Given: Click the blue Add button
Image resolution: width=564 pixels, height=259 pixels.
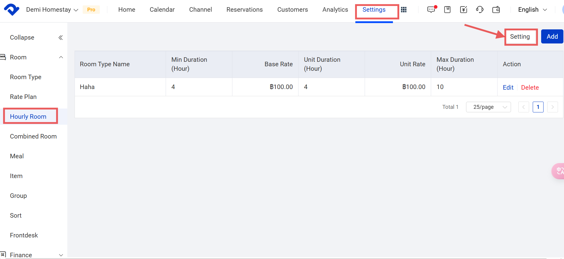Looking at the screenshot, I should [552, 37].
